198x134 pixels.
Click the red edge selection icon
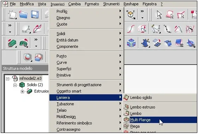[x=181, y=15]
